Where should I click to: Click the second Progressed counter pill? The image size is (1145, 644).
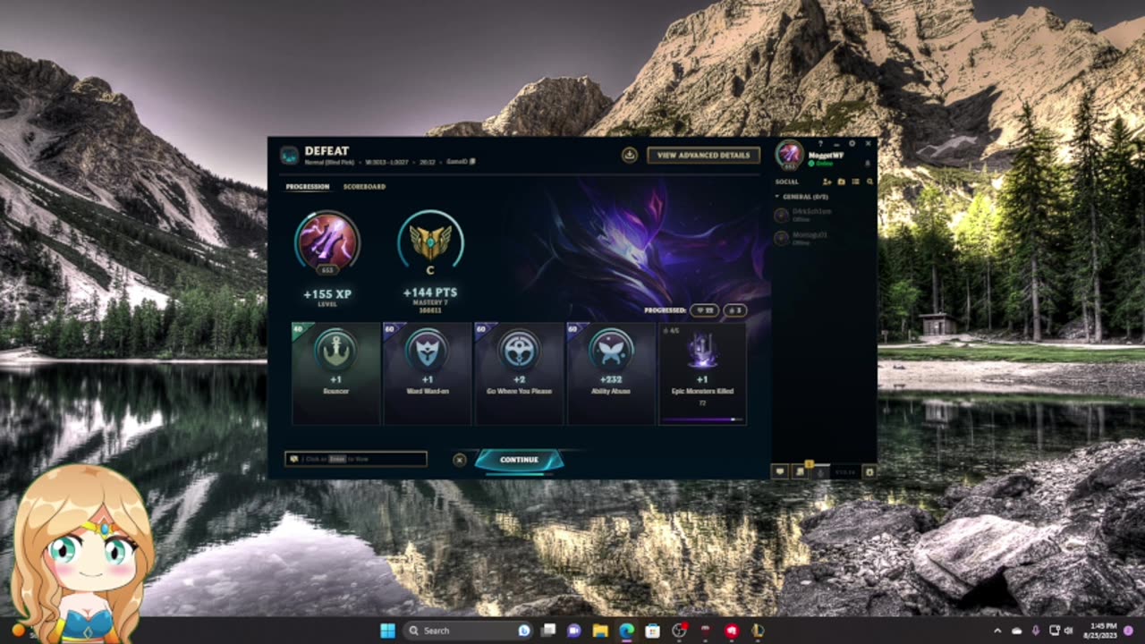[x=735, y=310]
